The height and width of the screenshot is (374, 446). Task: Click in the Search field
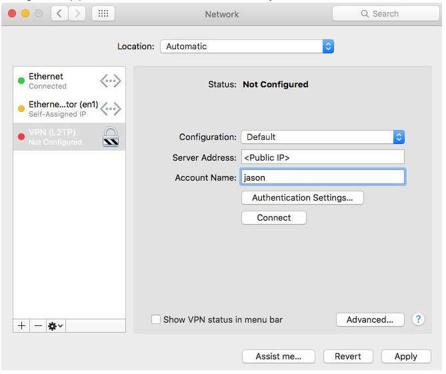(x=385, y=13)
